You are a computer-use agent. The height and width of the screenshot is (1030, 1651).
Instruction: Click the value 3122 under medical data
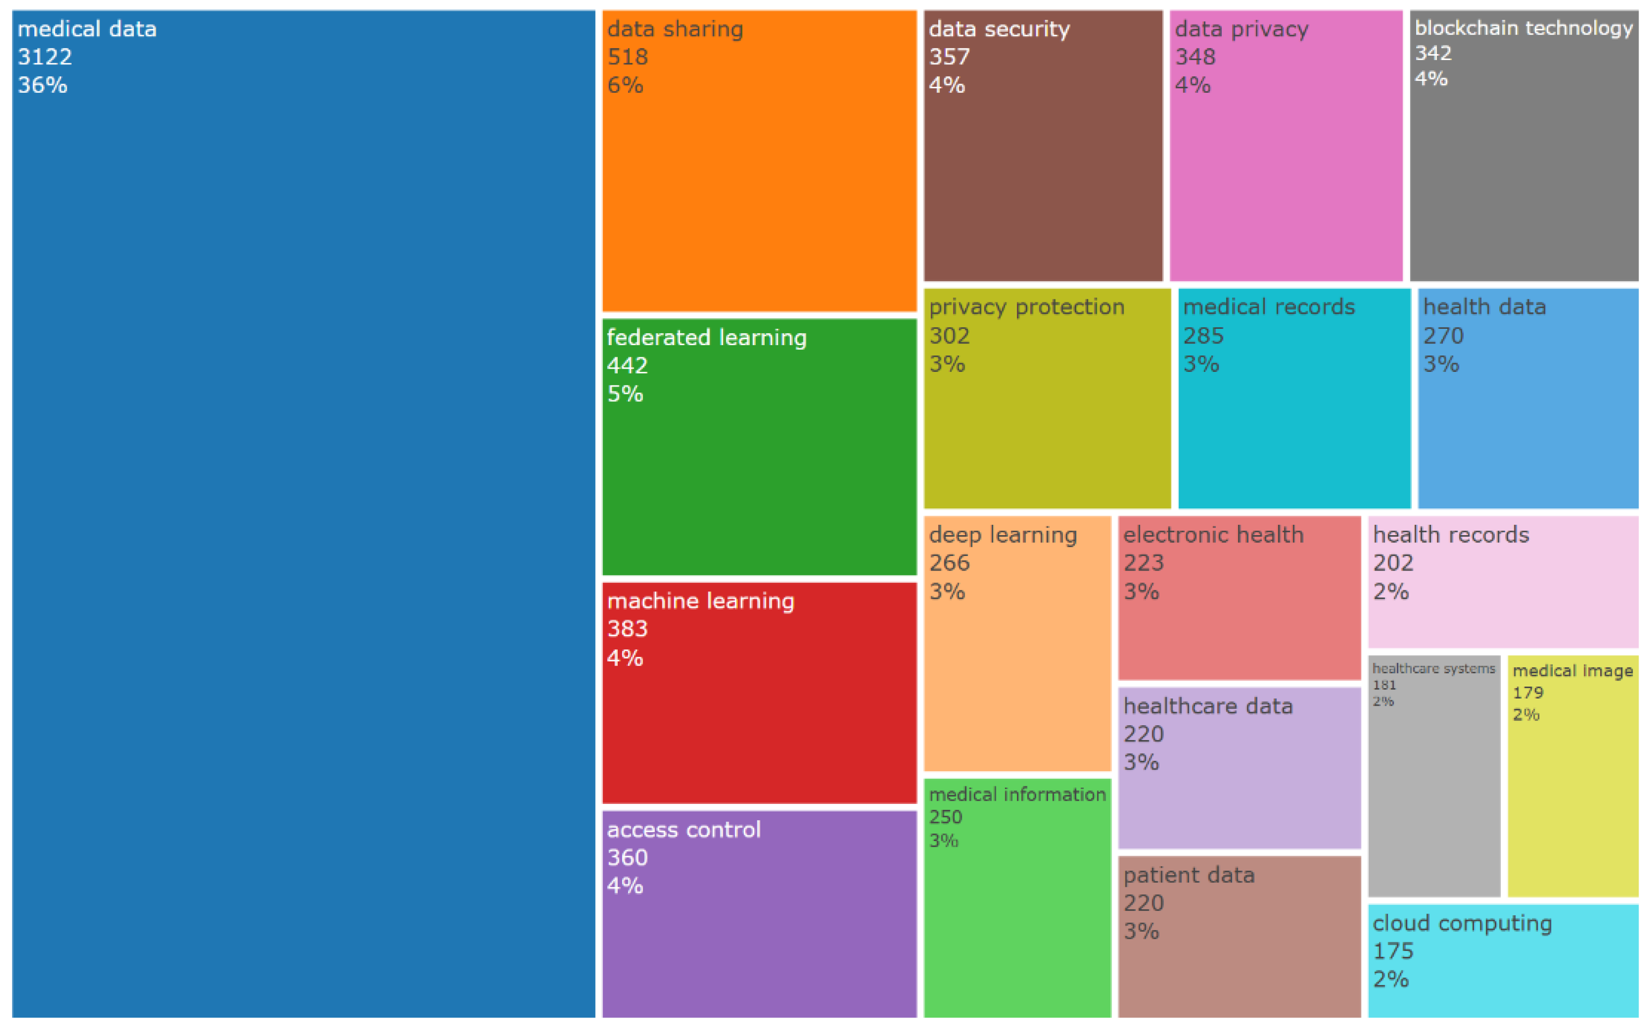point(45,57)
